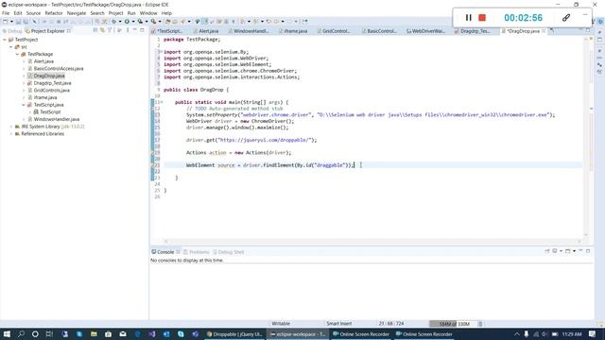Open the Debug button dropdown arrow

[x=120, y=22]
